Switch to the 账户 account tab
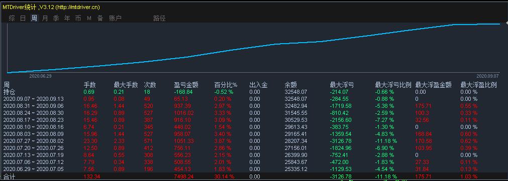 (x=116, y=18)
